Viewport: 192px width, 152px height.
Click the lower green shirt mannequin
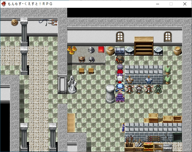click(x=168, y=80)
